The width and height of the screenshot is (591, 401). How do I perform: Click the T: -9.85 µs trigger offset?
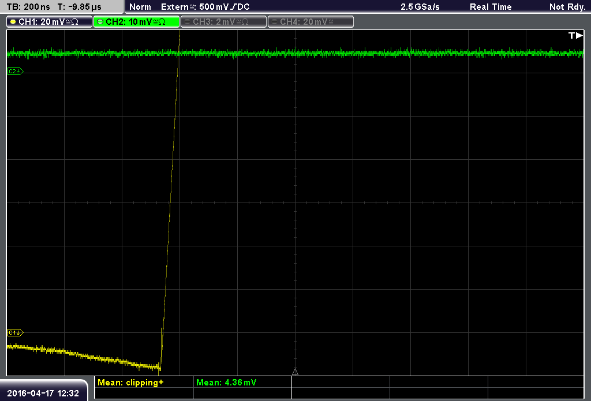click(x=80, y=7)
